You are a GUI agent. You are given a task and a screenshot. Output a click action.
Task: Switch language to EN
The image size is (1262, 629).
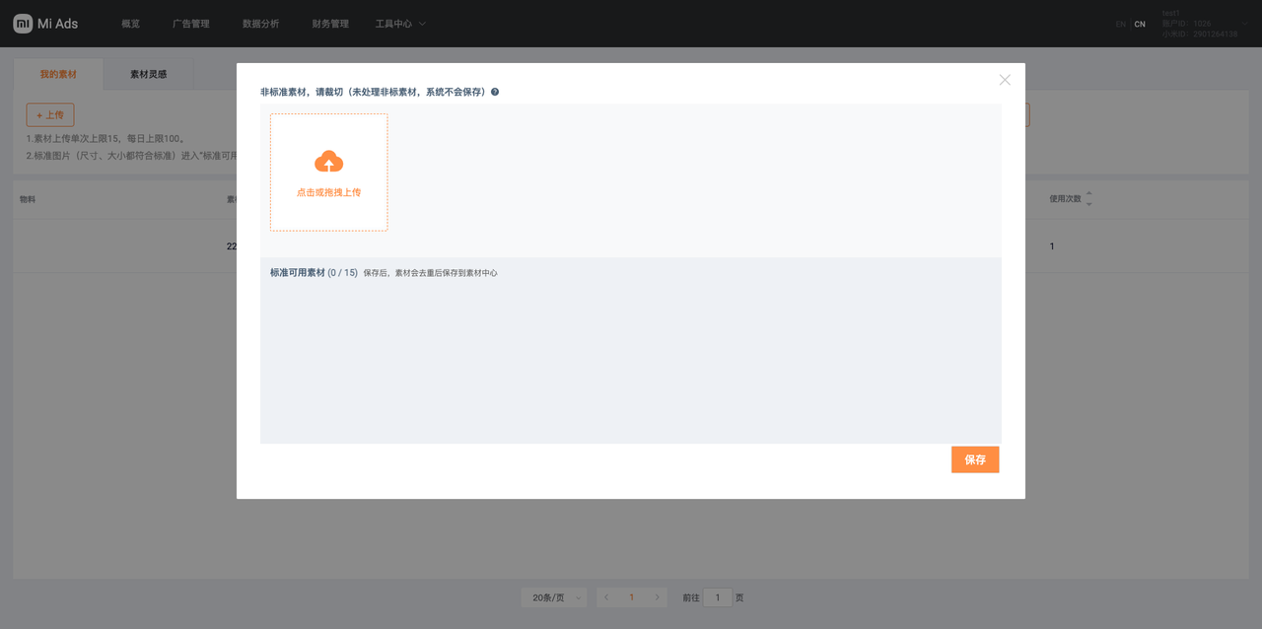[x=1121, y=24]
